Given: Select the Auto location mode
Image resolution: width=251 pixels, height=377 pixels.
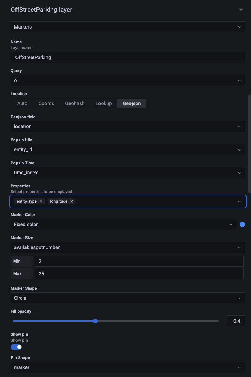Looking at the screenshot, I should click(22, 103).
